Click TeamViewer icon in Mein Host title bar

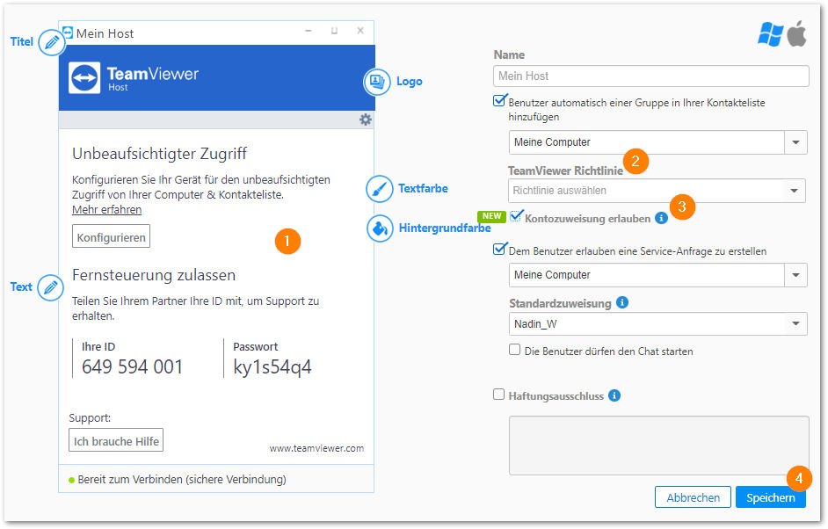pos(68,33)
